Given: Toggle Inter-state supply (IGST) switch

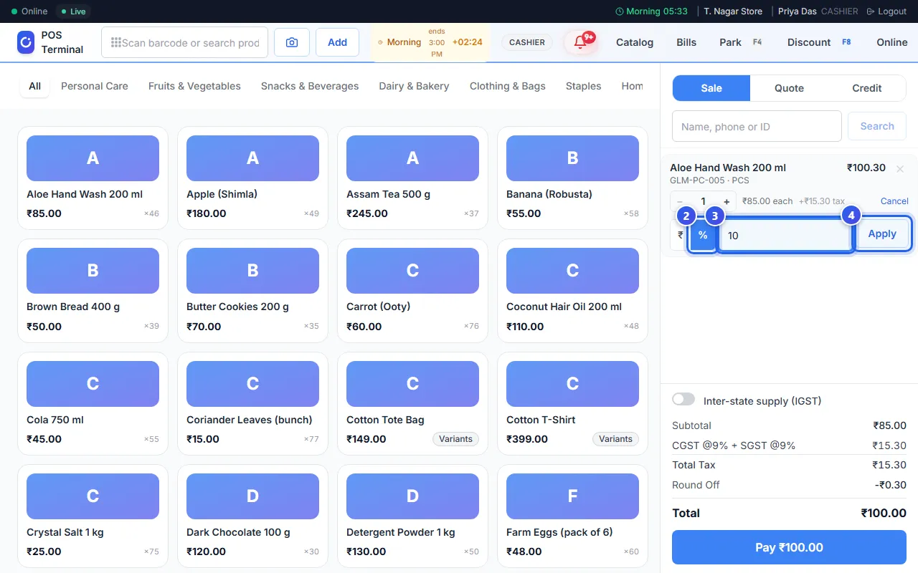Looking at the screenshot, I should pos(683,399).
